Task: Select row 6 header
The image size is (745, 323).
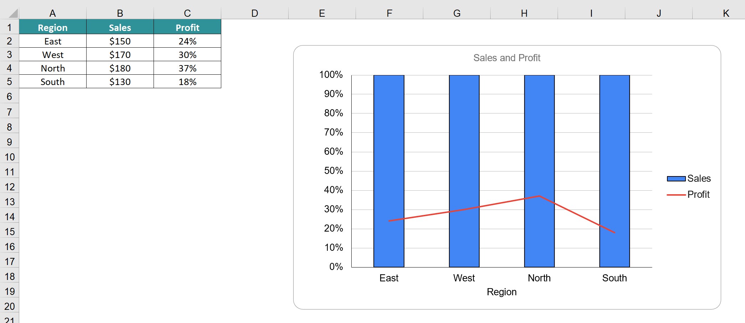Action: 9,96
